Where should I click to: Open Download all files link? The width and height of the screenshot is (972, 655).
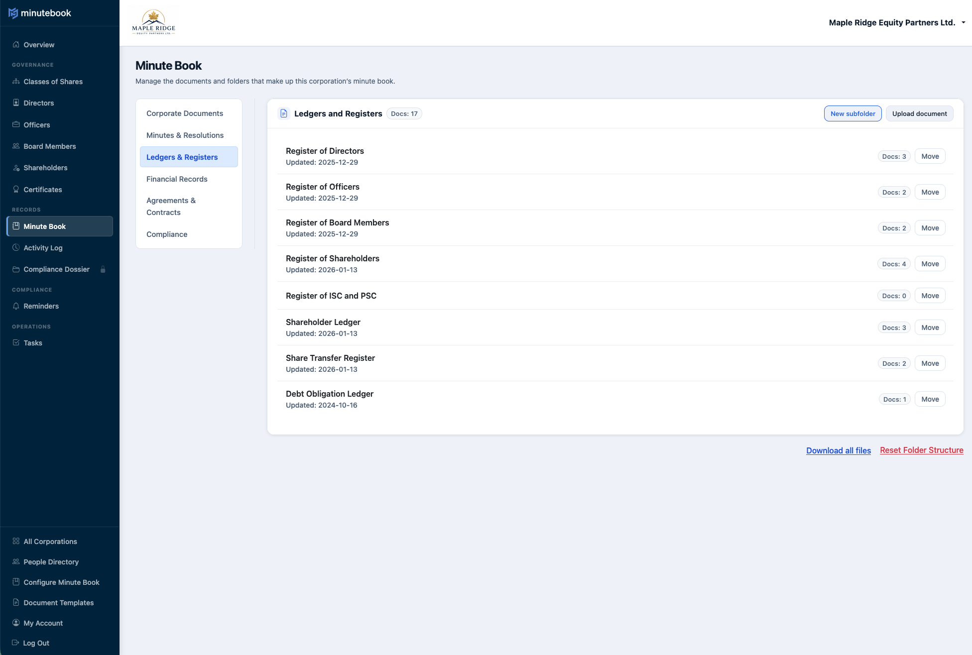[x=838, y=450]
